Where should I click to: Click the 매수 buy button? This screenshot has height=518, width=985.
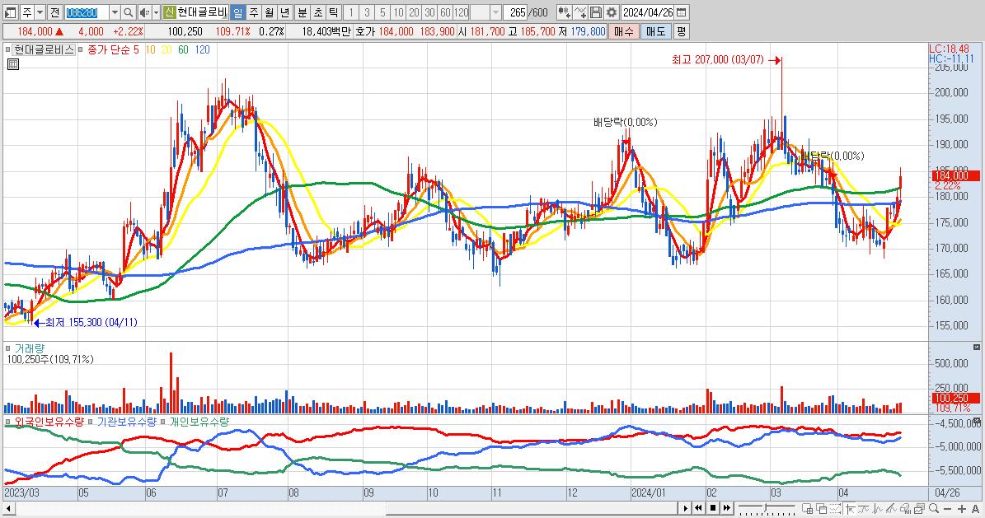624,30
